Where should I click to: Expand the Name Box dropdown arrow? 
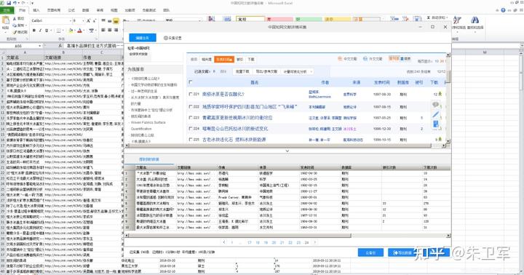40,45
